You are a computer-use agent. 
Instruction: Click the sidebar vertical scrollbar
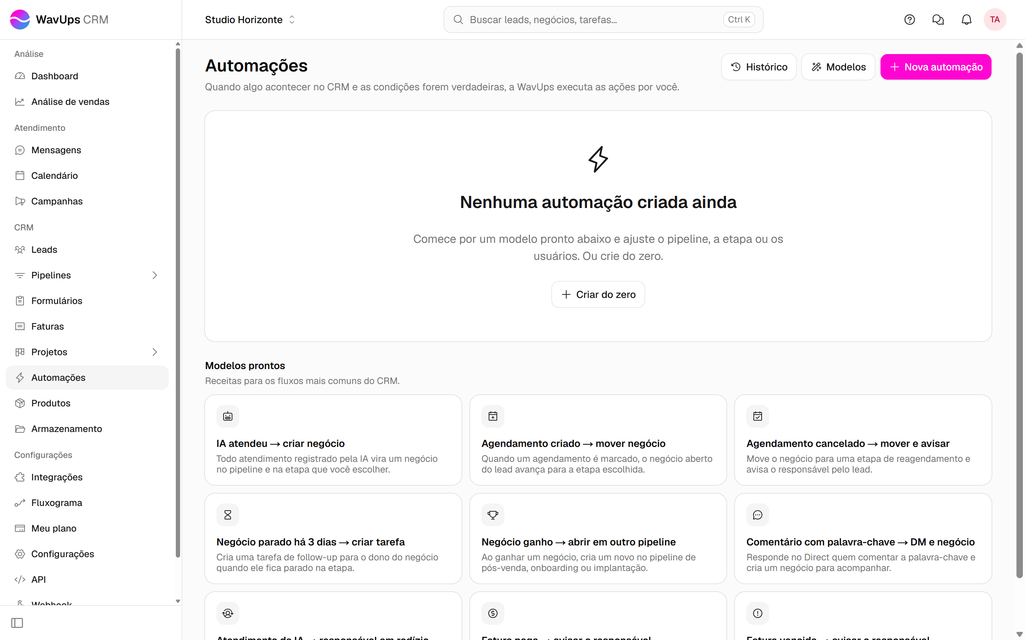tap(178, 303)
